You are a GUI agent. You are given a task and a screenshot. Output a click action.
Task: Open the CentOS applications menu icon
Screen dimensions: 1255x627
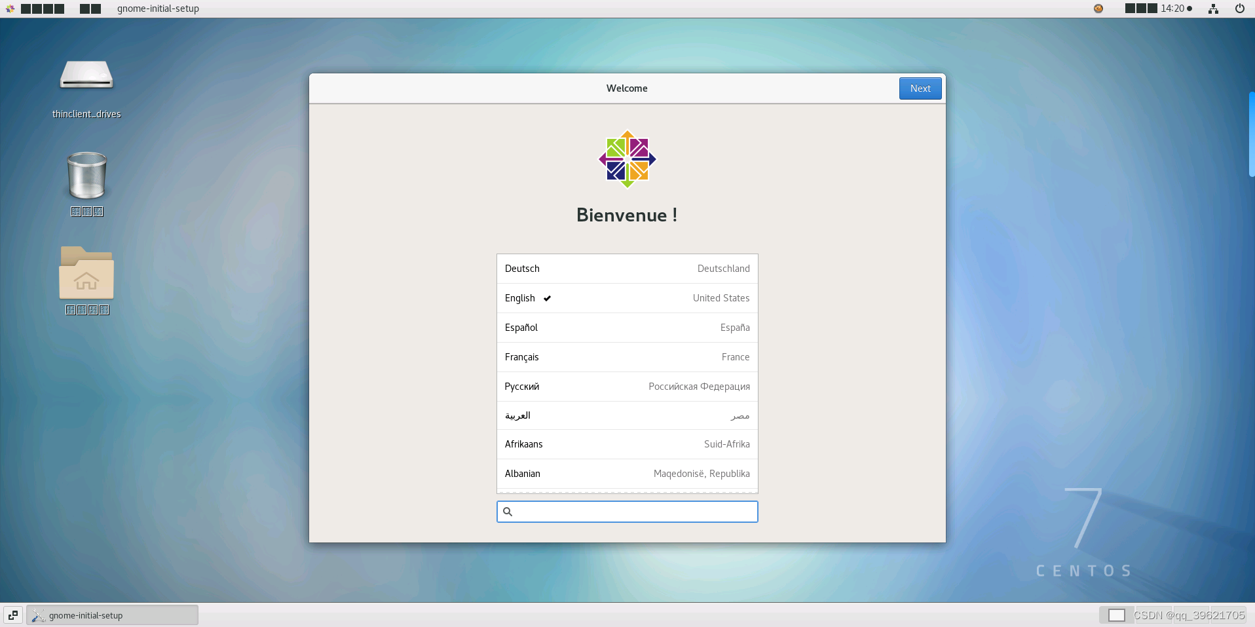pos(9,9)
